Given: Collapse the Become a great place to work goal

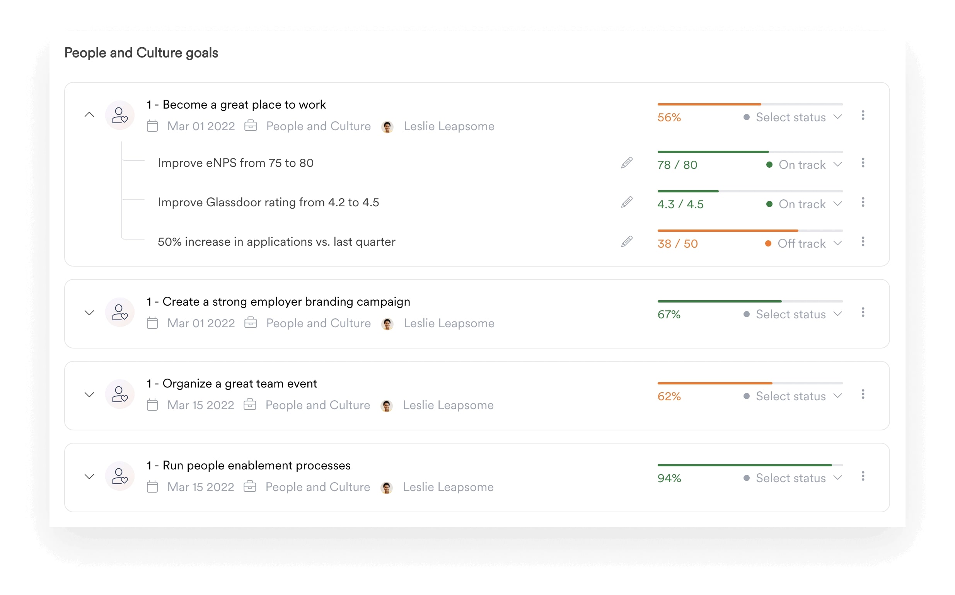Looking at the screenshot, I should pyautogui.click(x=89, y=114).
